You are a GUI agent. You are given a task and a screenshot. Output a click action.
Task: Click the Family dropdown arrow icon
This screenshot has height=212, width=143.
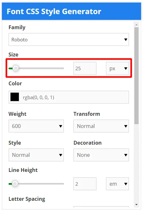(x=126, y=40)
